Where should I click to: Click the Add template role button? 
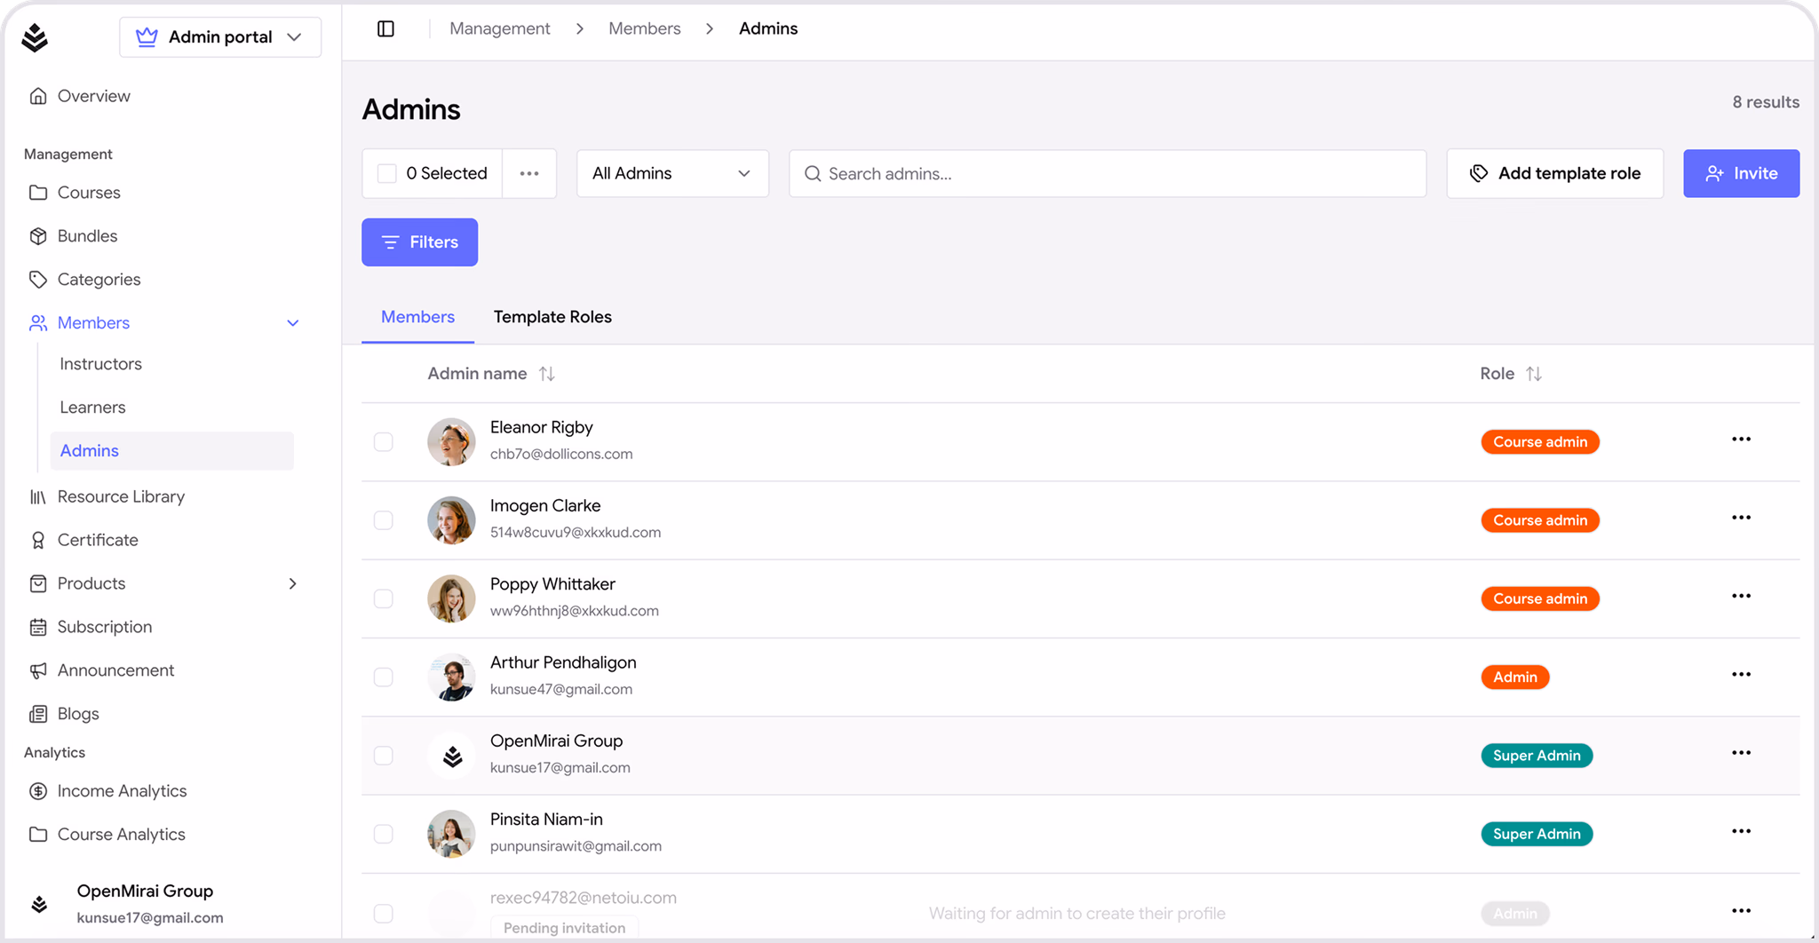tap(1554, 173)
